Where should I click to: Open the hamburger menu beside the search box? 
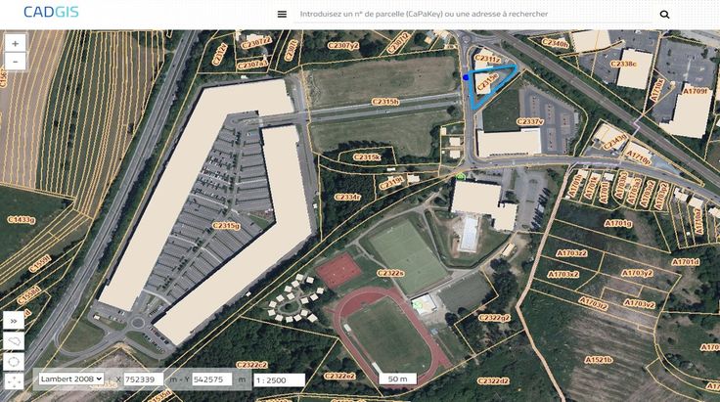coord(282,15)
